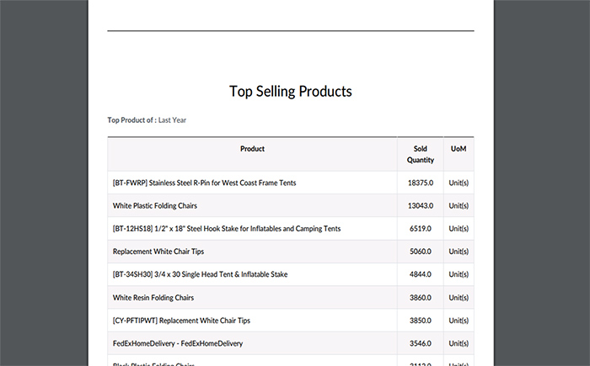Click CY-PFTIPWT Replacement White Chair Tips
This screenshot has height=366, width=590.
[x=181, y=321]
